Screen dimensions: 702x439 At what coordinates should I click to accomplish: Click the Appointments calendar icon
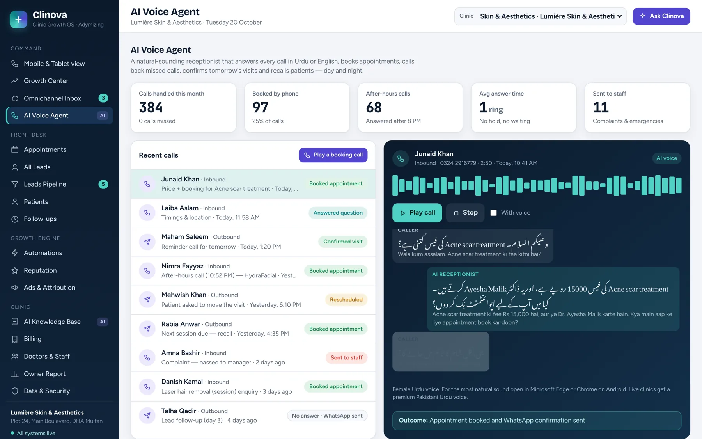(x=15, y=149)
